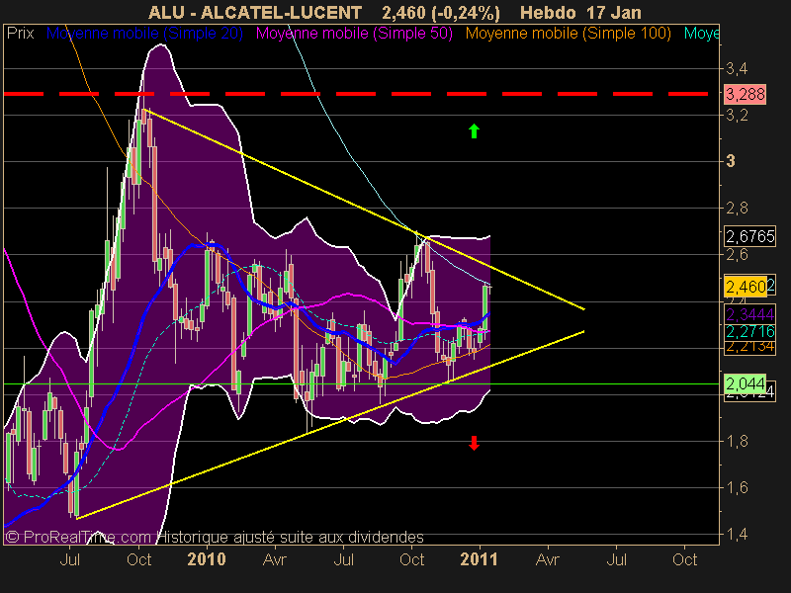Viewport: 791px width, 593px height.
Task: Click the green up arrow marker
Action: [x=474, y=131]
